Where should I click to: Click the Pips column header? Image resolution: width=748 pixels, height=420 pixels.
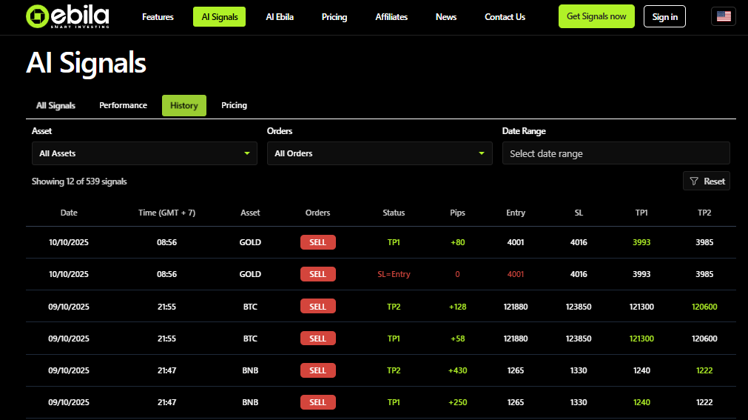(457, 213)
